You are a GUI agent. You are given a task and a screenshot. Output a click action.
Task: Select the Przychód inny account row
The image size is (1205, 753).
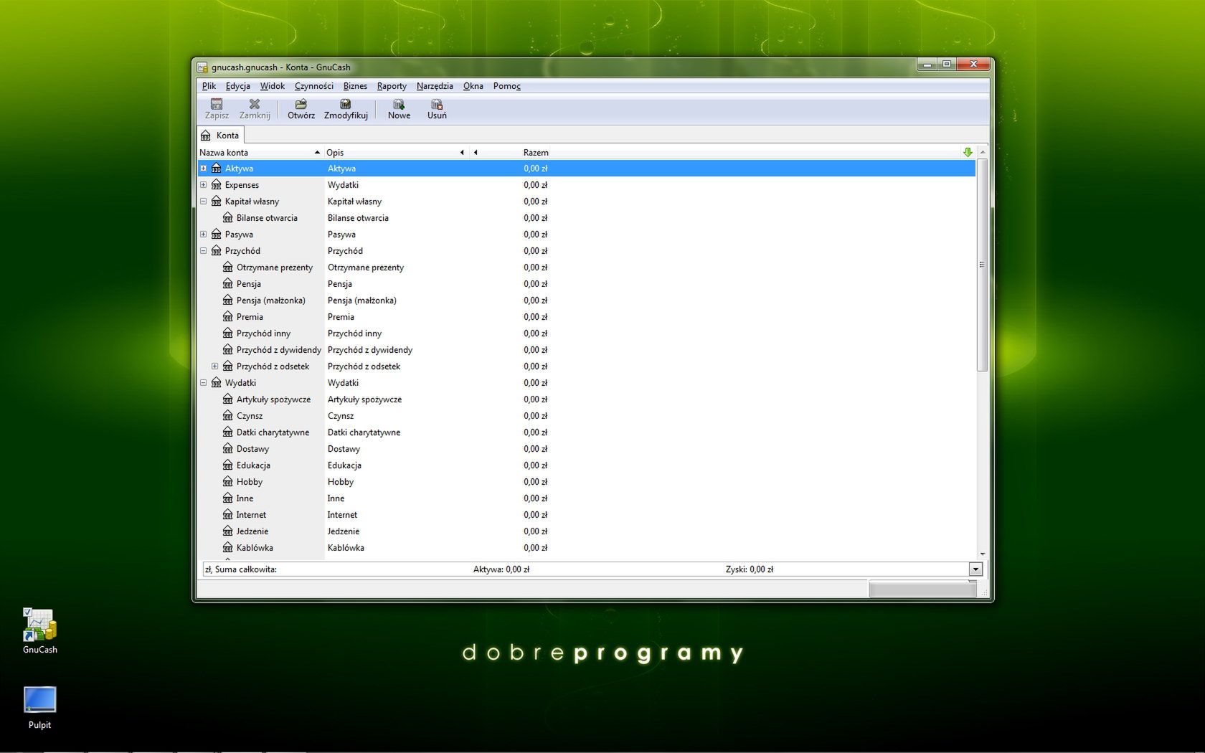pyautogui.click(x=586, y=333)
